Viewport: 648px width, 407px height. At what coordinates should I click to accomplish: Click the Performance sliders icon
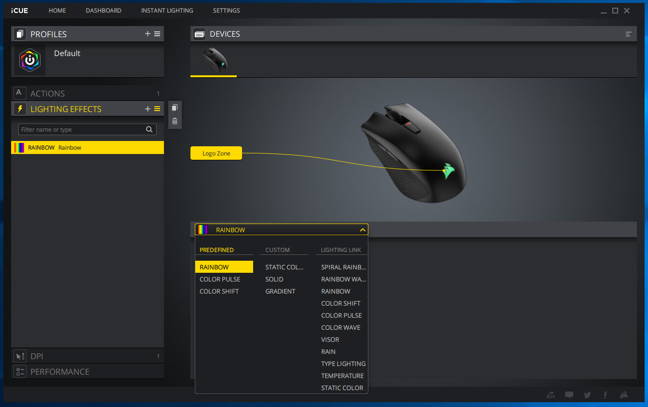[x=20, y=372]
